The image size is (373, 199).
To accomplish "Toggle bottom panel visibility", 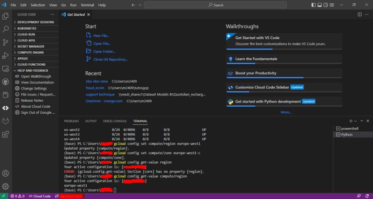I will tap(320, 5).
